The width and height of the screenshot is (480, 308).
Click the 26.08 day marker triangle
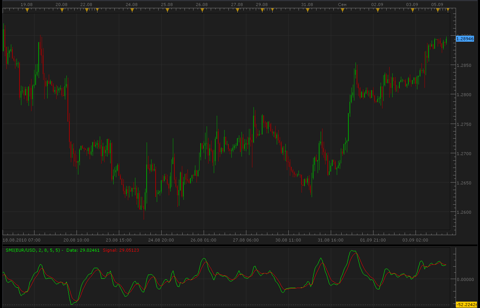point(202,11)
